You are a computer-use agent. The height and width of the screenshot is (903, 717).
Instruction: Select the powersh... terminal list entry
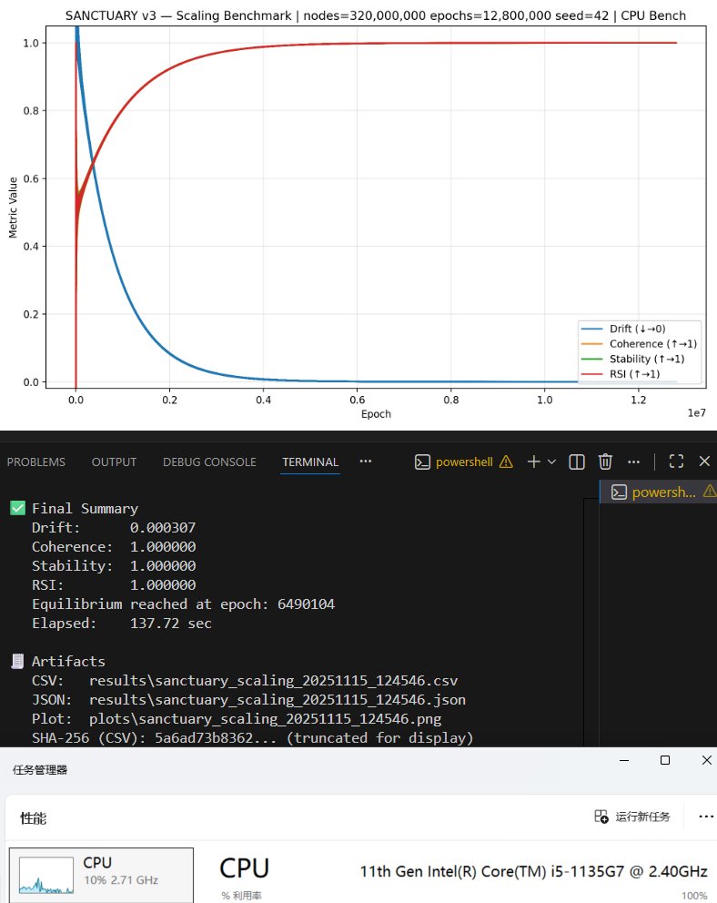point(658,492)
